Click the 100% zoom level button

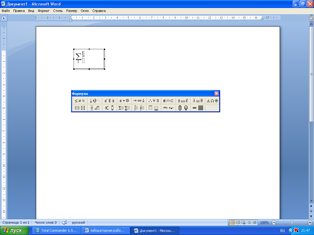[264, 222]
